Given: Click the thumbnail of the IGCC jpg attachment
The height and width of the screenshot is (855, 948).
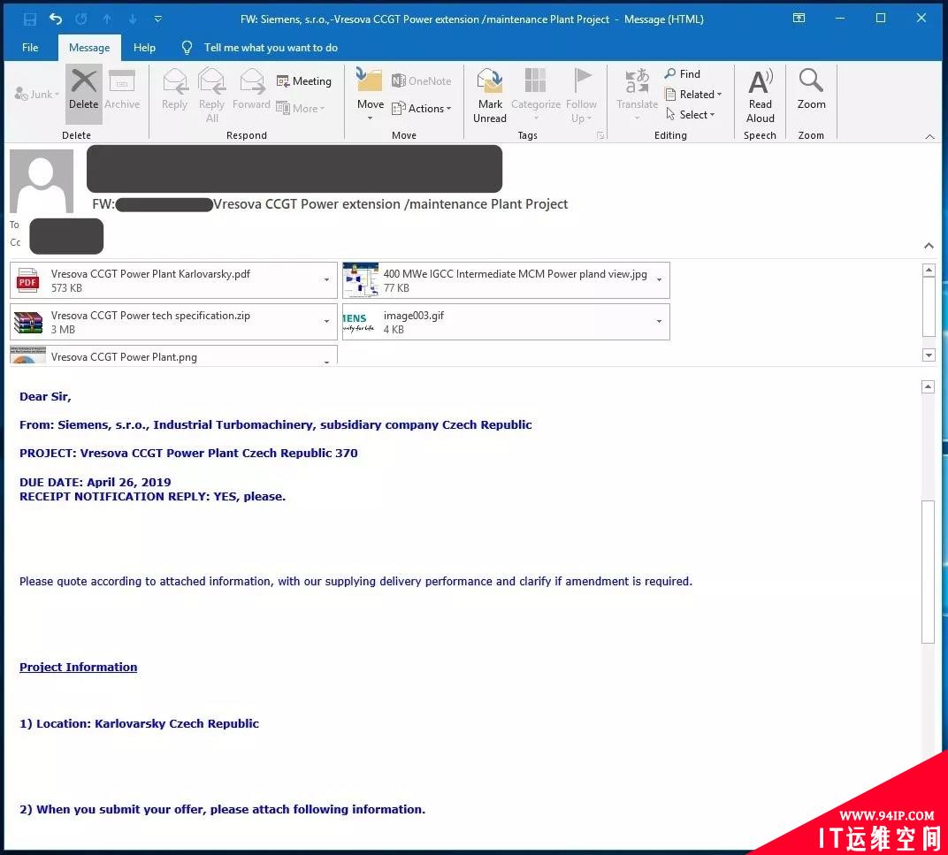Looking at the screenshot, I should click(x=360, y=280).
